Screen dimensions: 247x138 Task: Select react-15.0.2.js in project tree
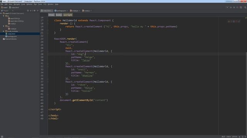14,18
